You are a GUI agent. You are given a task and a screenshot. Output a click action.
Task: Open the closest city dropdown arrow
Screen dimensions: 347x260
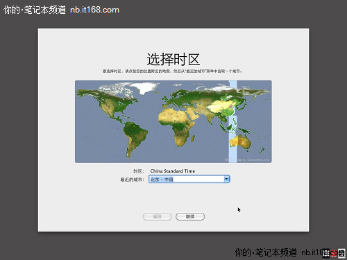[226, 179]
